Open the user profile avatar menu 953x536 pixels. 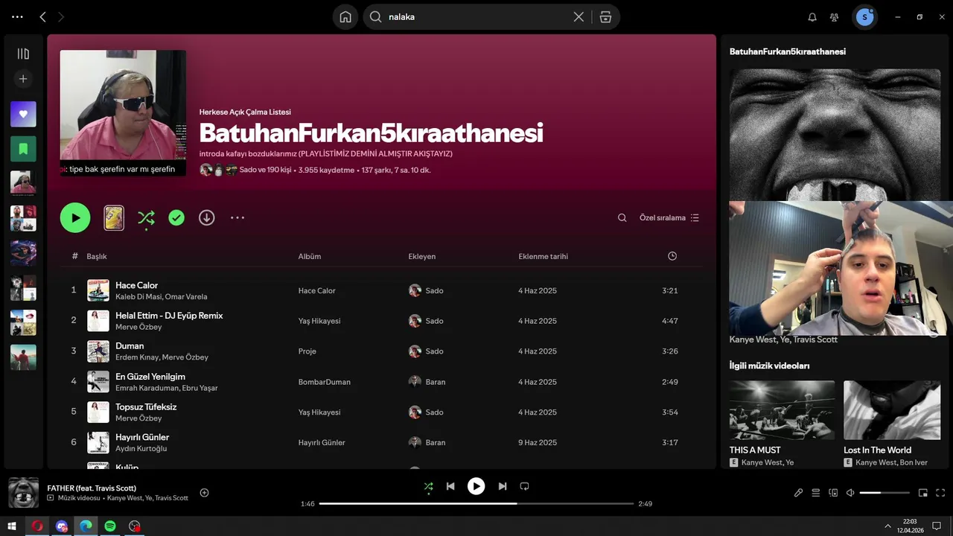pos(864,17)
